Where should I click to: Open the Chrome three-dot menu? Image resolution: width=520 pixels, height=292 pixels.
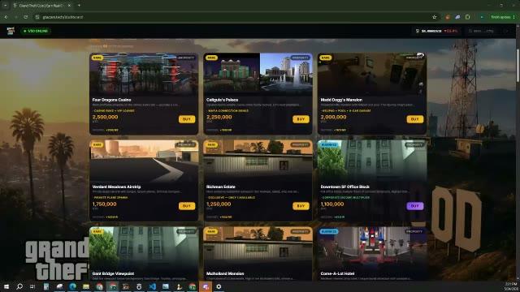pyautogui.click(x=514, y=17)
